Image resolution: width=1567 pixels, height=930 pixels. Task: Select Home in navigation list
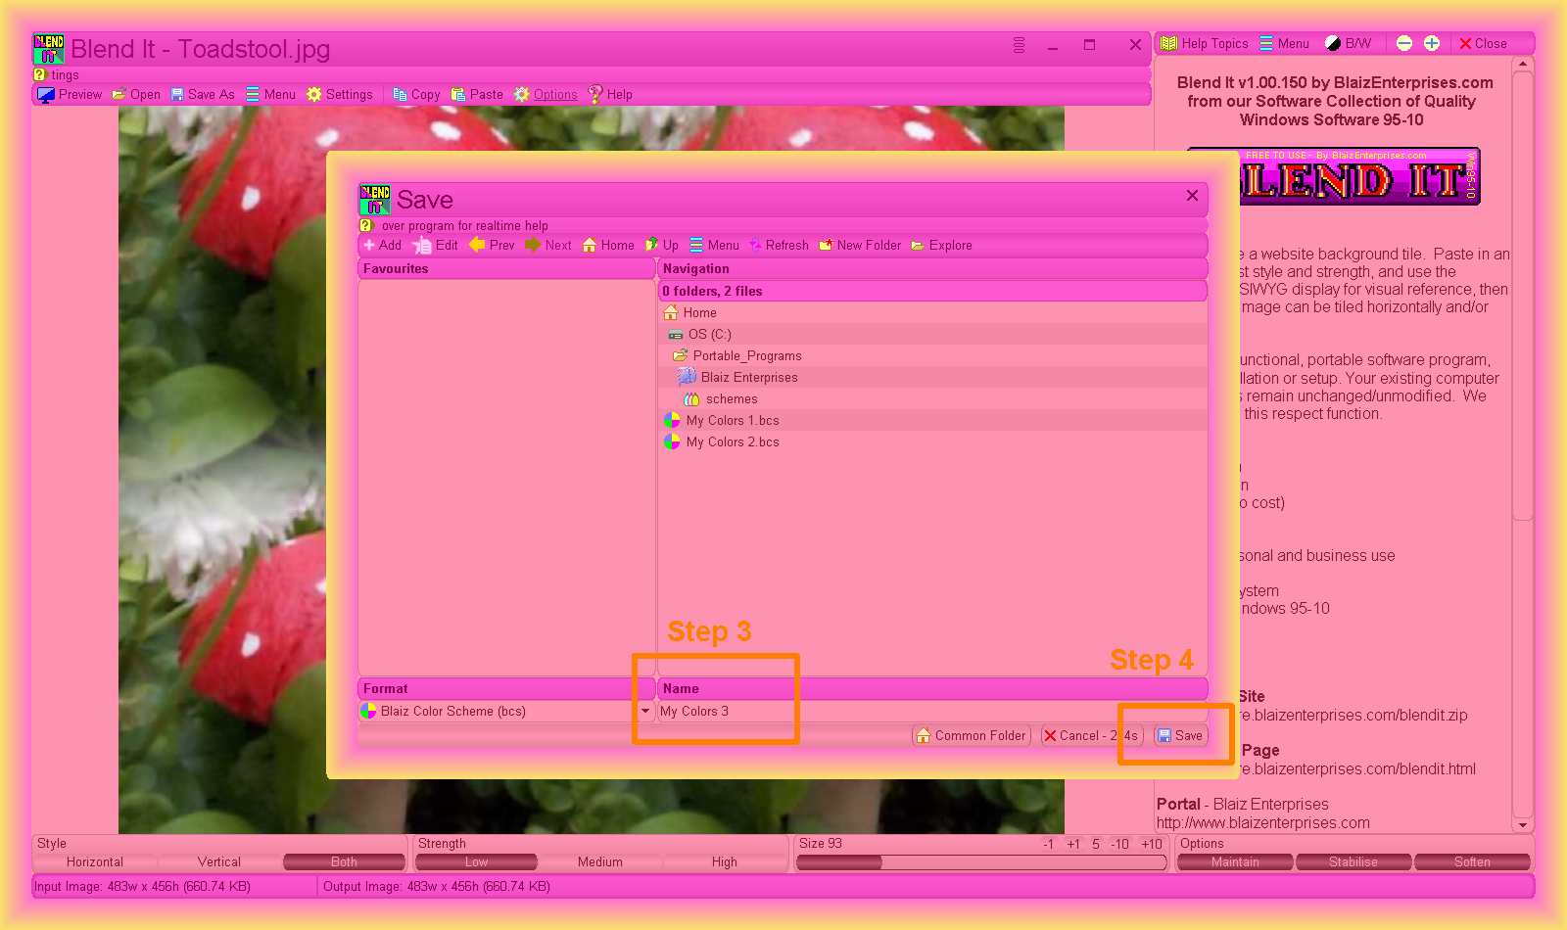pos(932,313)
